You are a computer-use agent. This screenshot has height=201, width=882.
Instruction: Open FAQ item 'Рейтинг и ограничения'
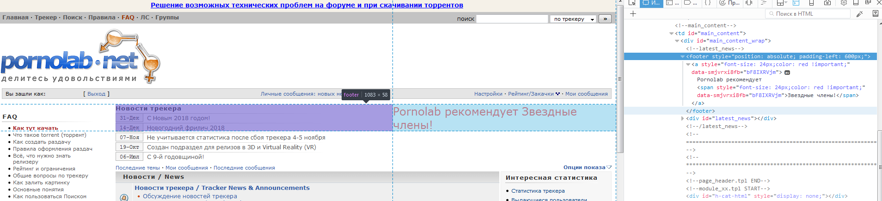pos(44,169)
